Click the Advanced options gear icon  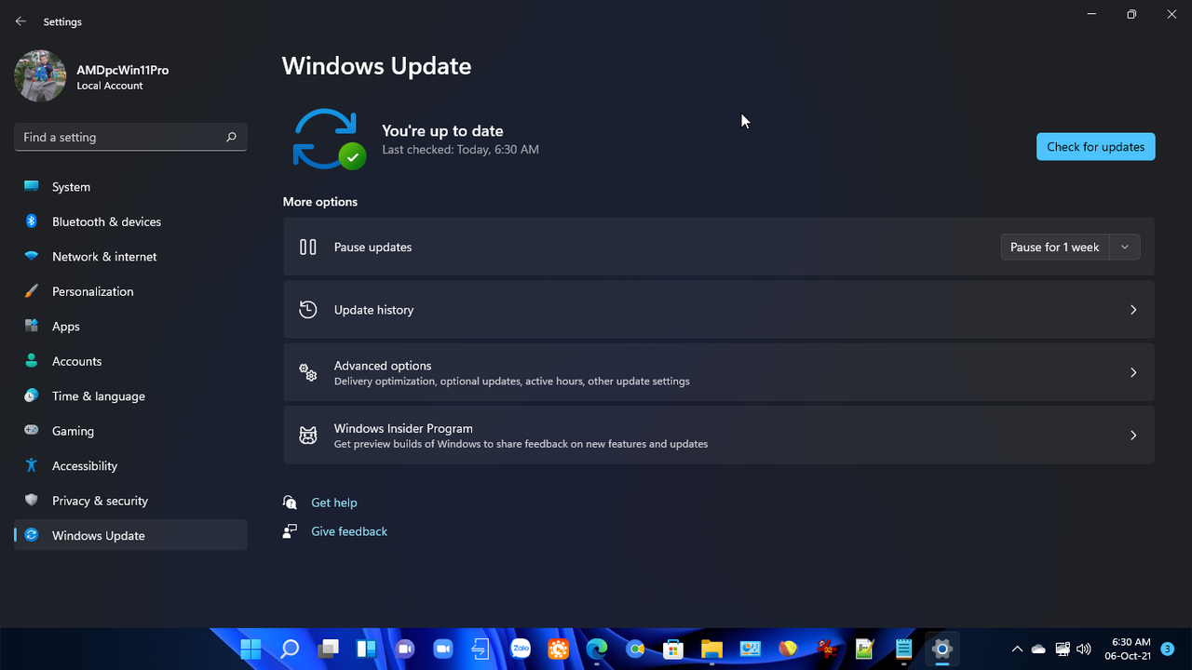point(308,372)
